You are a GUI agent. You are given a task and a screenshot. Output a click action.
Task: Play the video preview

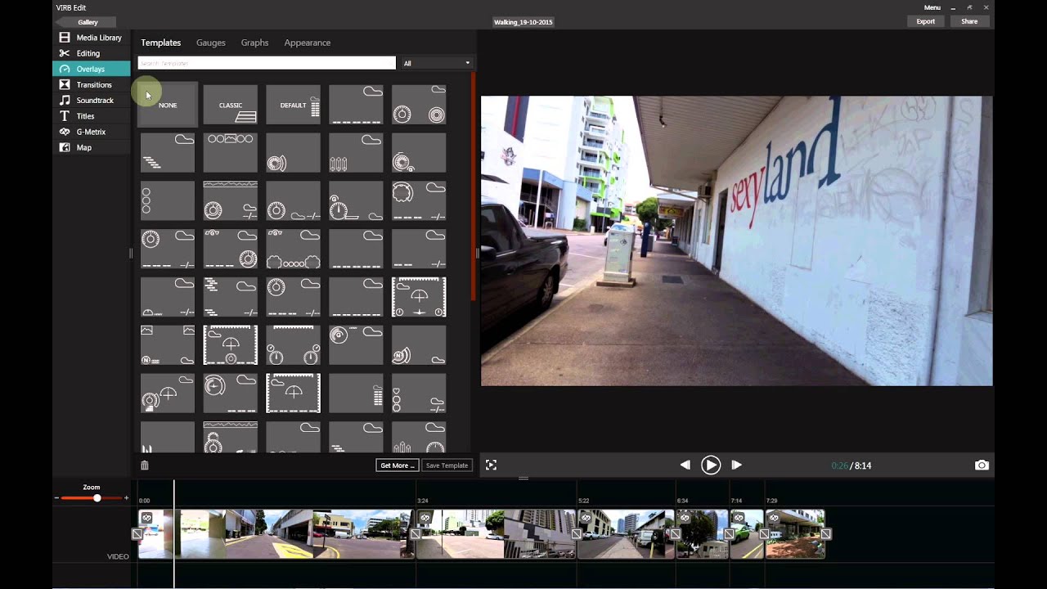point(711,465)
